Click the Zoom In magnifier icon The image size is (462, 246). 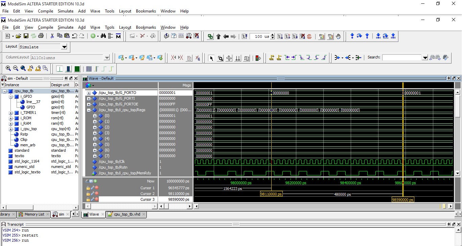pos(8,69)
